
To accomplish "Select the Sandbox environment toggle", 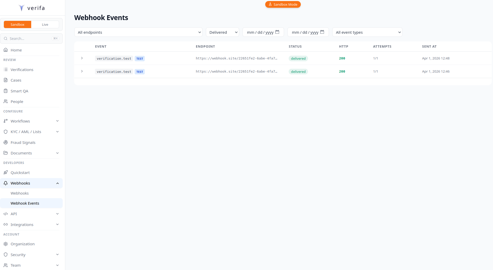I will [17, 24].
